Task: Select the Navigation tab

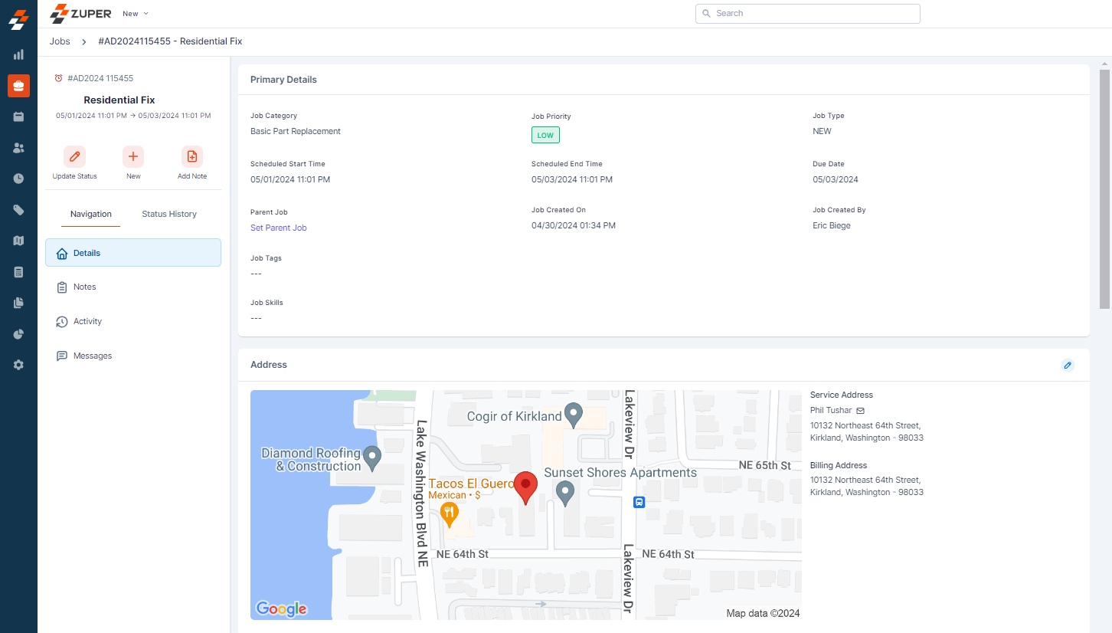Action: point(91,215)
